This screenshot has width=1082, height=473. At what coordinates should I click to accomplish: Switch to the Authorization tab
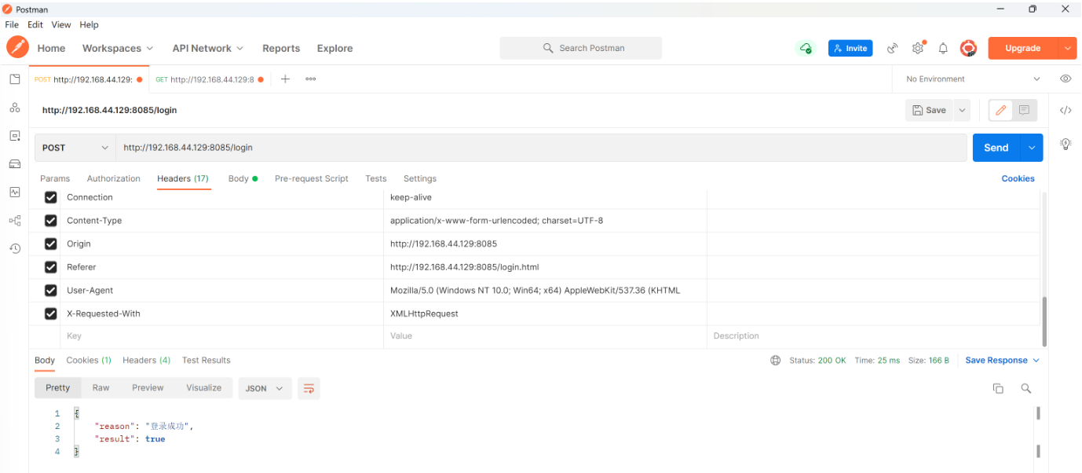(114, 178)
